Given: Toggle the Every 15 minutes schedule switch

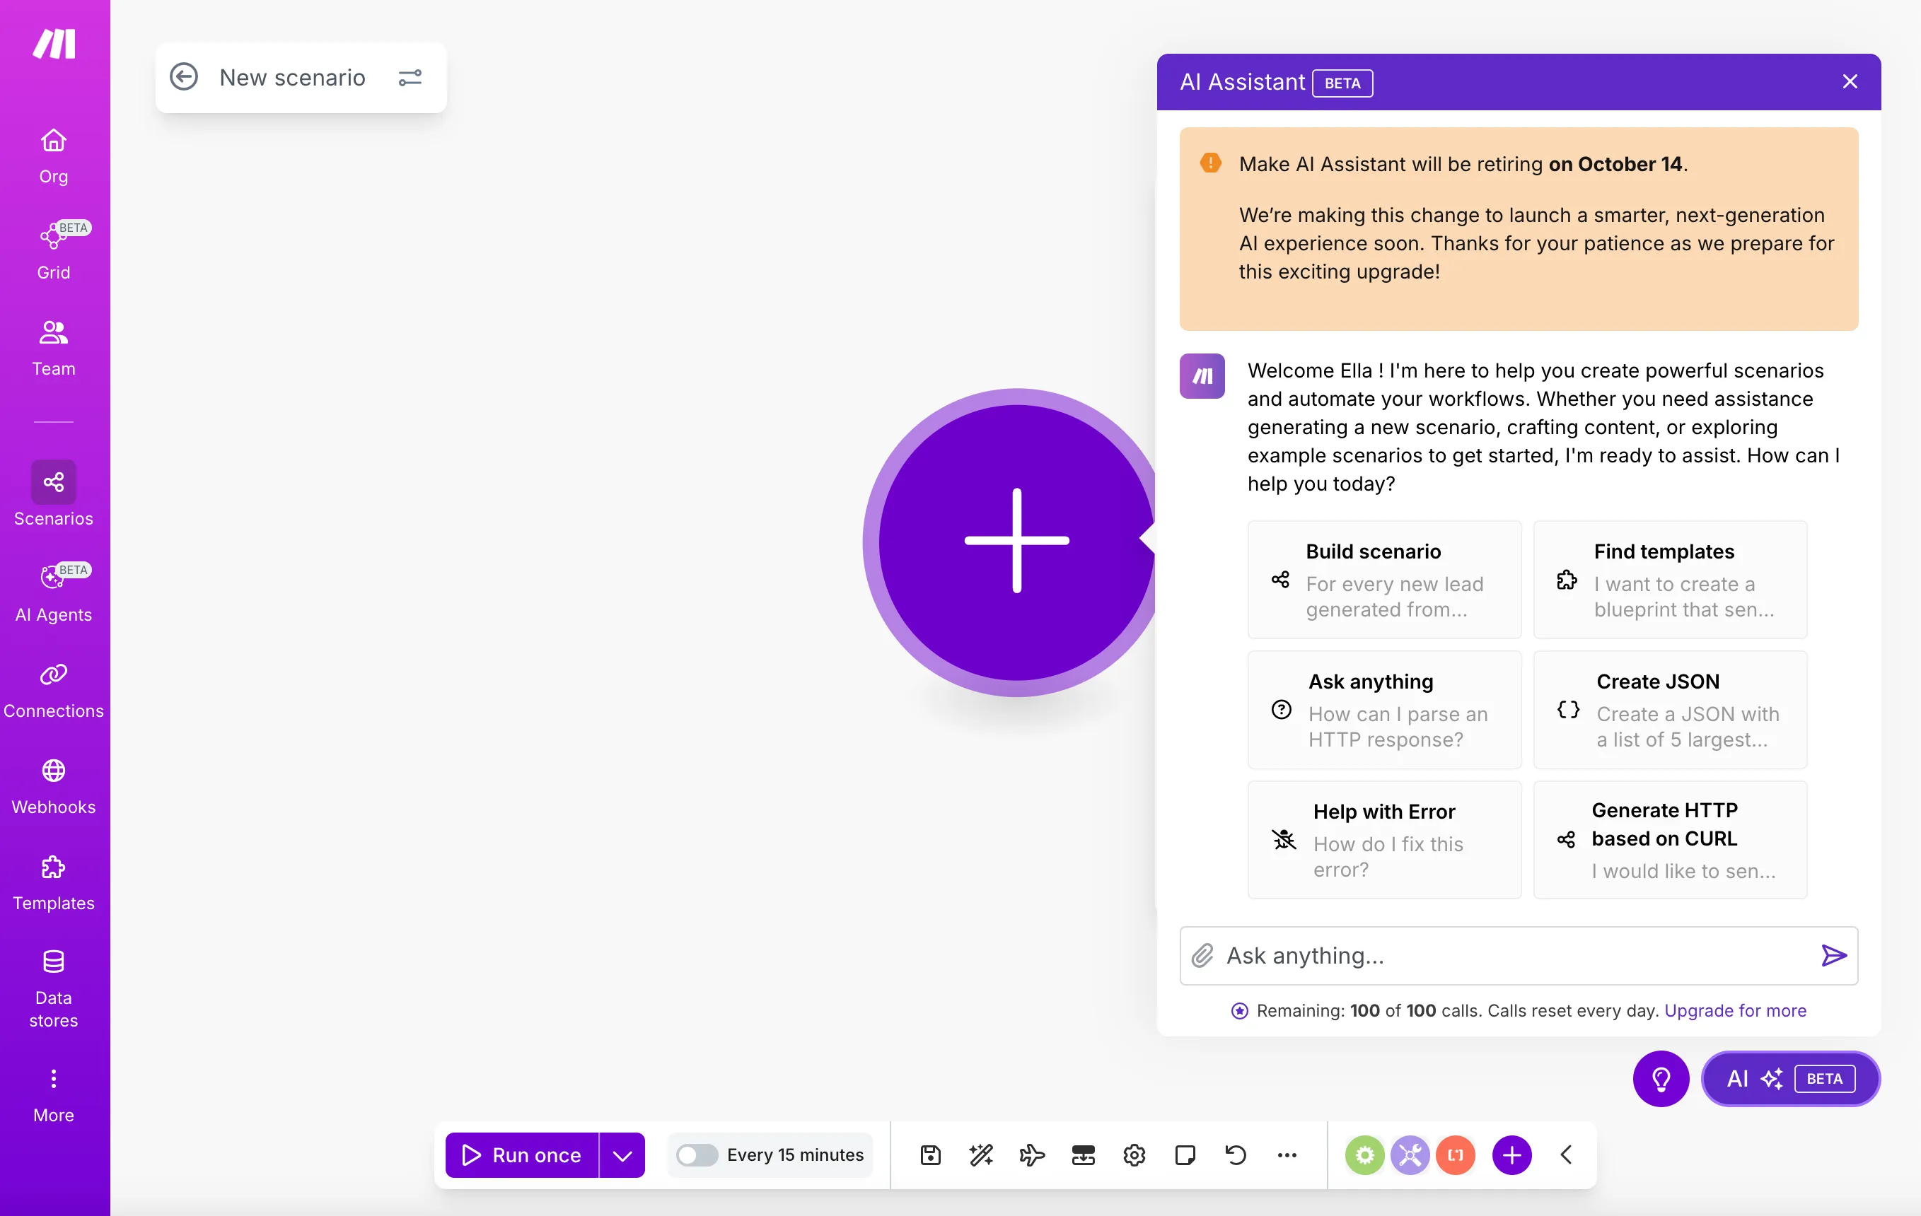Looking at the screenshot, I should click(x=697, y=1155).
